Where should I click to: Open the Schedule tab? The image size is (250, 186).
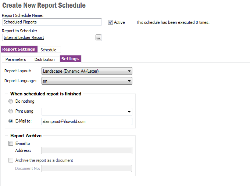click(49, 50)
